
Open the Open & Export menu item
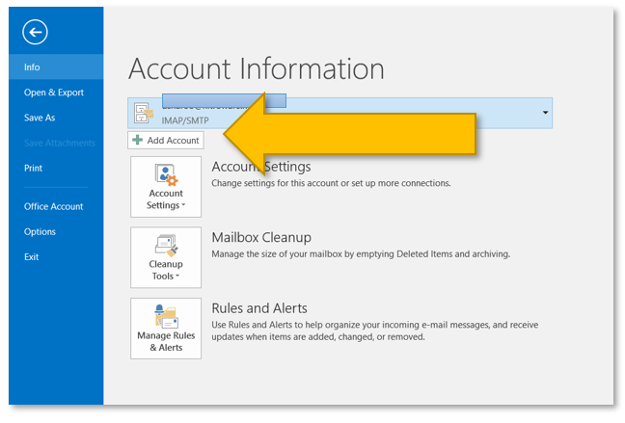(x=54, y=93)
